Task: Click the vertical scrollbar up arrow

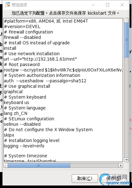Action: pos(126,20)
